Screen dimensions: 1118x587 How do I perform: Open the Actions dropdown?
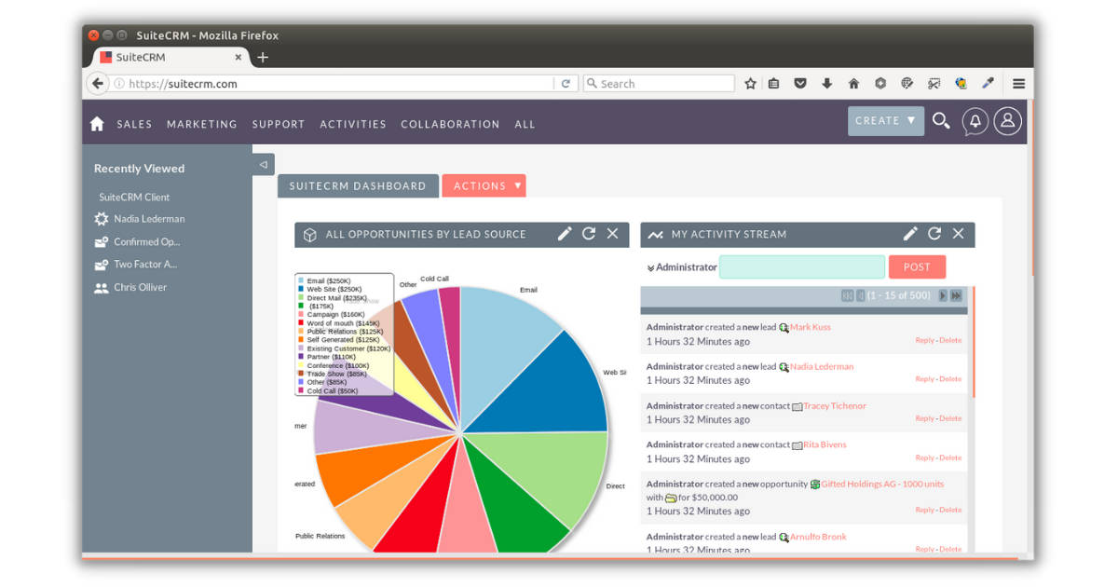pyautogui.click(x=484, y=185)
